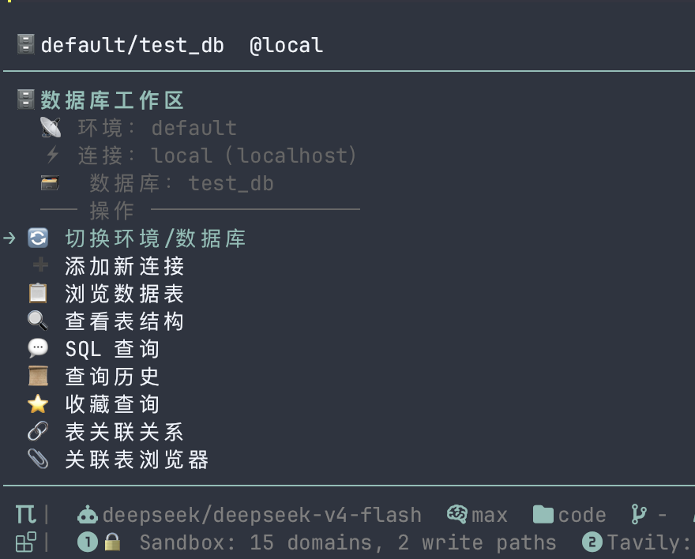Screen dimensions: 695x559
Task: Click the plus icon for 添加新连接
Action: point(40,265)
